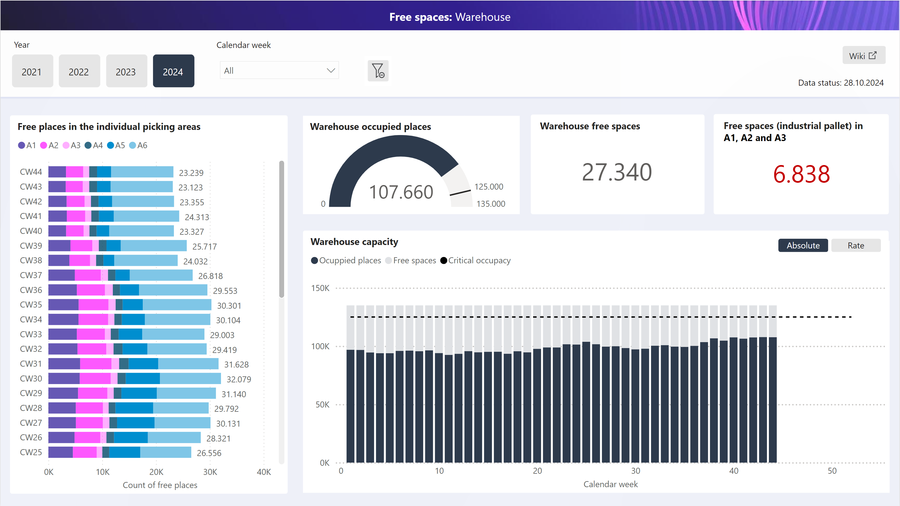Screen dimensions: 900x506
Task: Click the A6 legend marker
Action: pos(132,145)
